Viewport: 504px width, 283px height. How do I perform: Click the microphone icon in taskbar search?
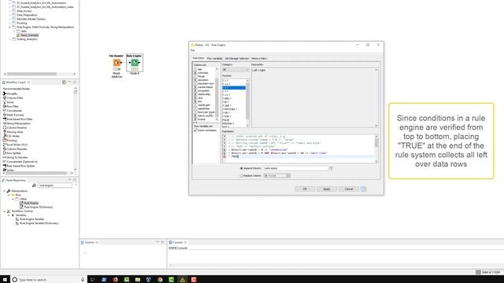(x=83, y=280)
